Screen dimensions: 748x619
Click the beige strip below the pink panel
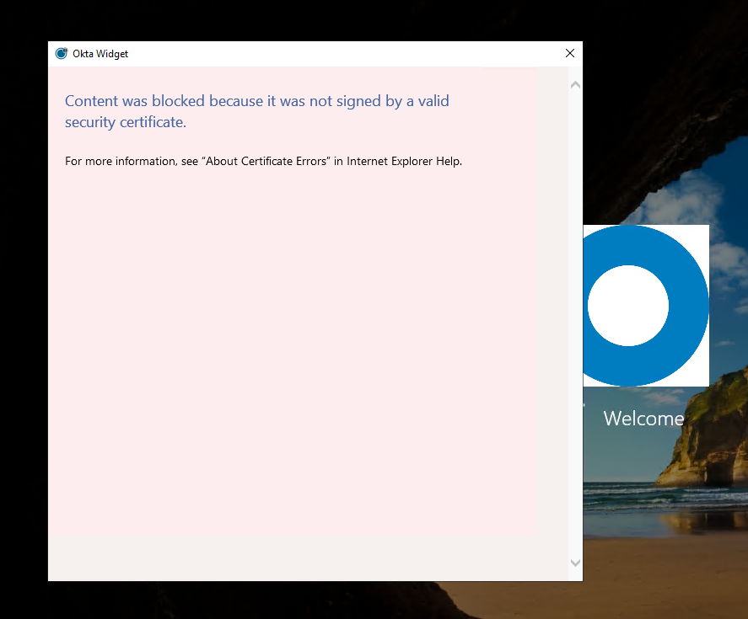(304, 558)
